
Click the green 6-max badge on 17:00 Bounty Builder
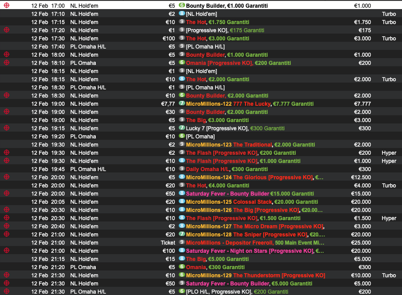[182, 5]
